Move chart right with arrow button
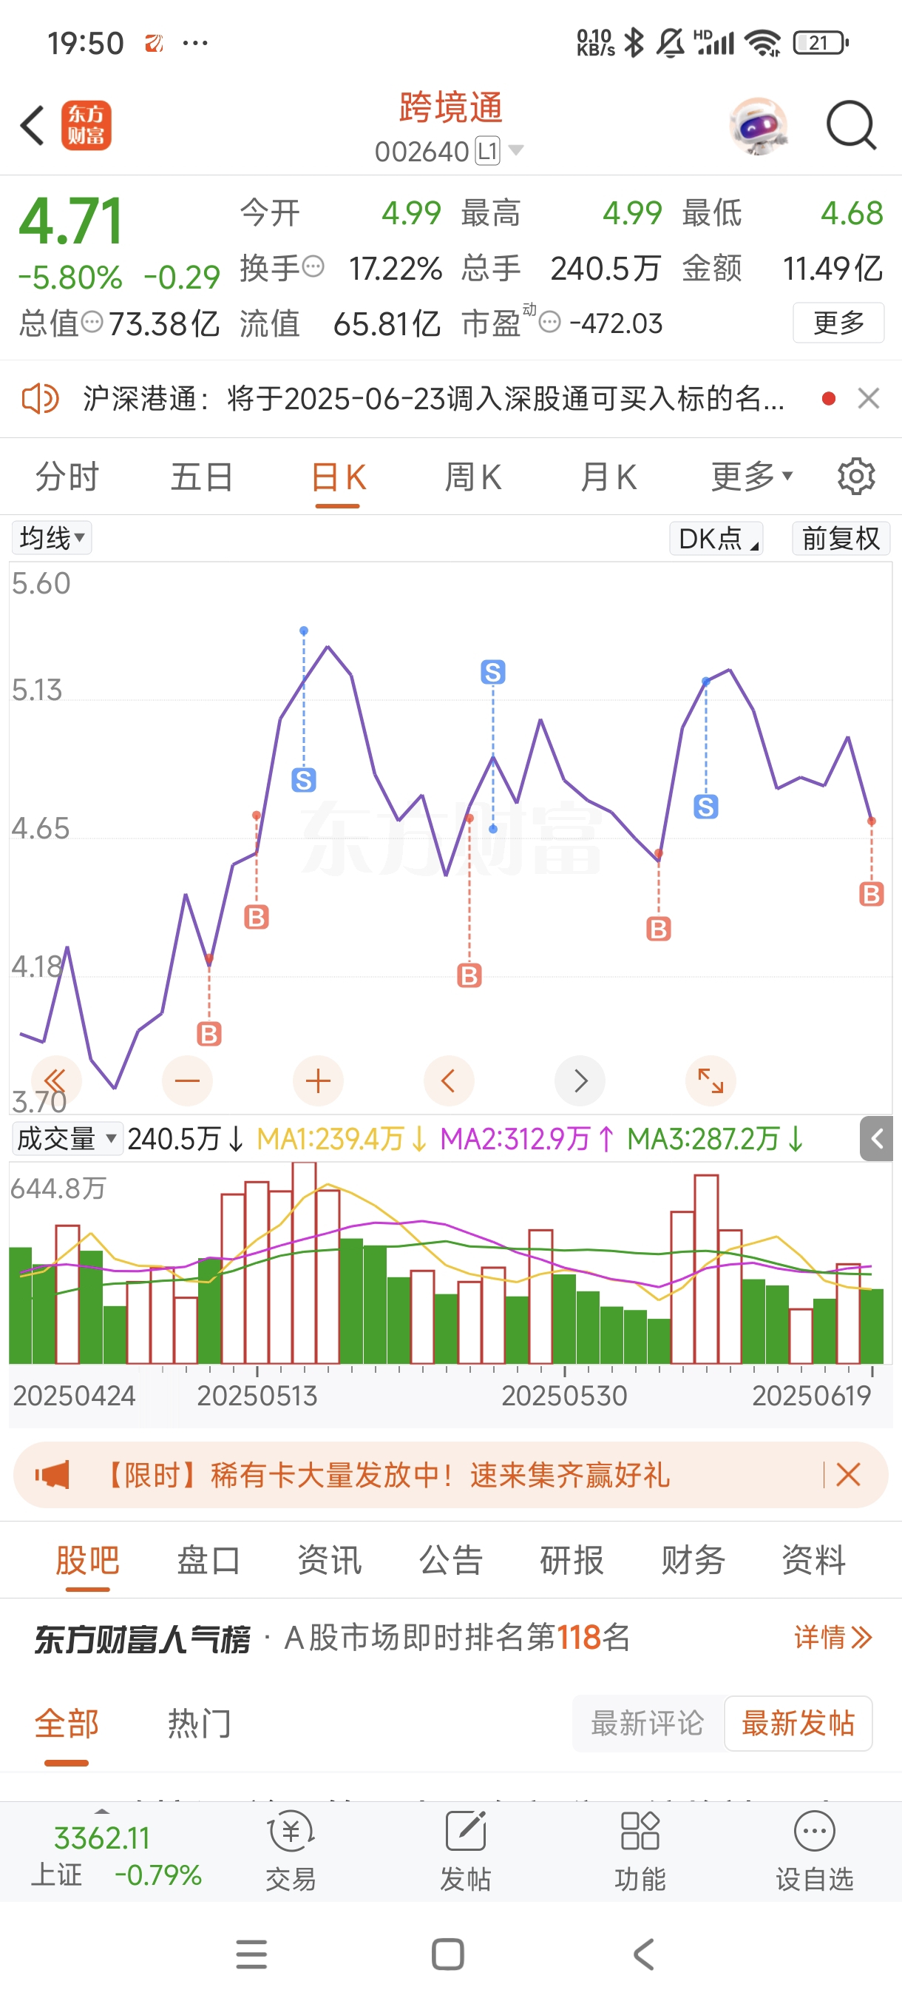Viewport: 902px width, 2007px height. click(580, 1080)
